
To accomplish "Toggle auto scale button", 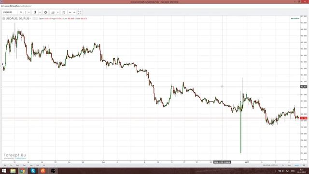I will coord(296,165).
